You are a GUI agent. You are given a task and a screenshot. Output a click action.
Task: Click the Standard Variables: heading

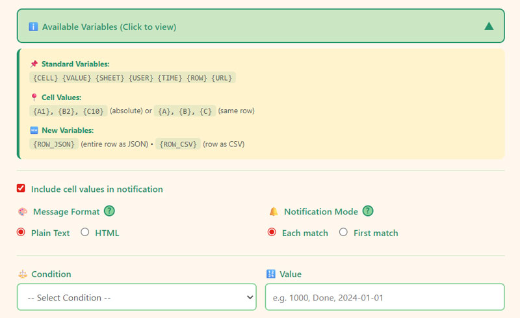click(75, 64)
